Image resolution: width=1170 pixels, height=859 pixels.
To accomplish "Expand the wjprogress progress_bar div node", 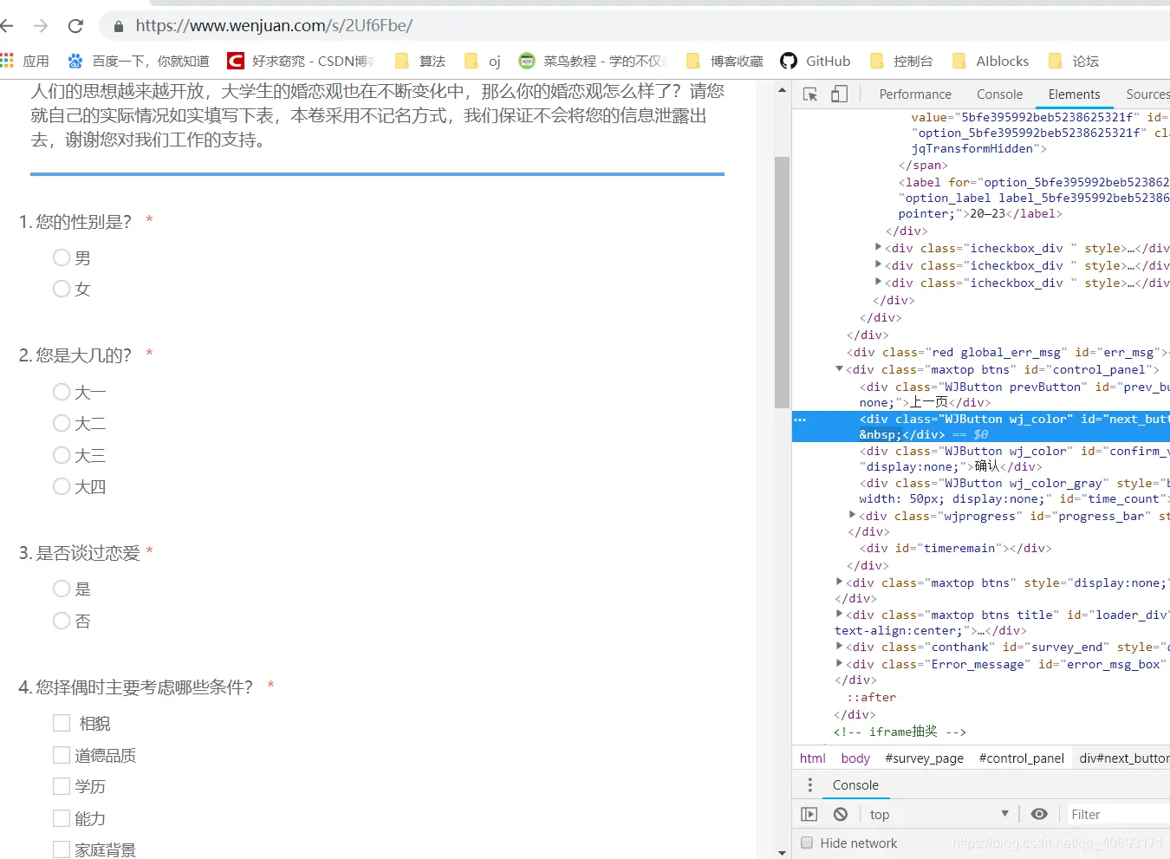I will pyautogui.click(x=852, y=515).
